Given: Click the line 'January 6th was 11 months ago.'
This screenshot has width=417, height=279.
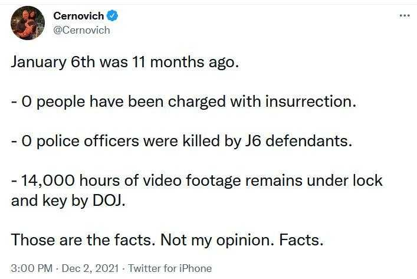Looking at the screenshot, I should (125, 63).
